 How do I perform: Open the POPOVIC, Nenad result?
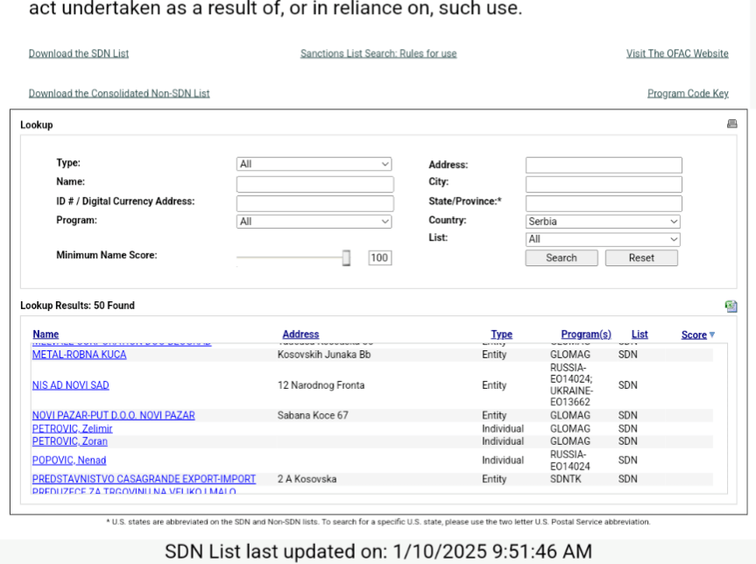[x=69, y=461]
